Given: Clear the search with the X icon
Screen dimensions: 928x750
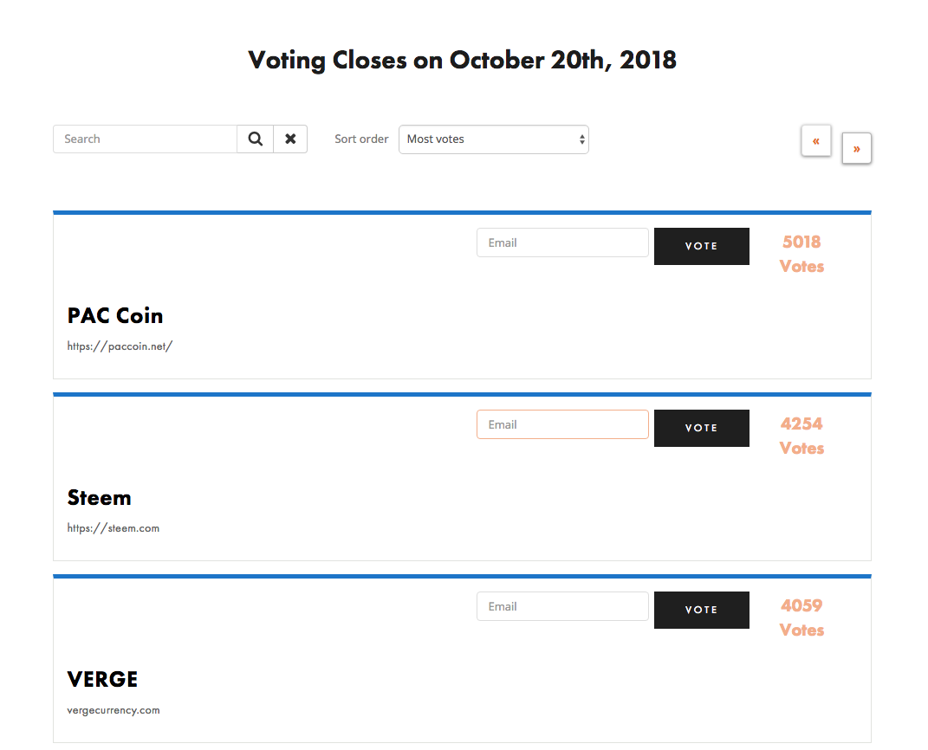Looking at the screenshot, I should click(x=290, y=139).
